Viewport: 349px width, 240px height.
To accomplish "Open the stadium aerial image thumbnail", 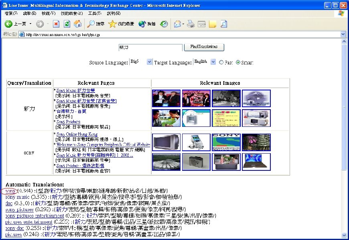I will click(166, 162).
